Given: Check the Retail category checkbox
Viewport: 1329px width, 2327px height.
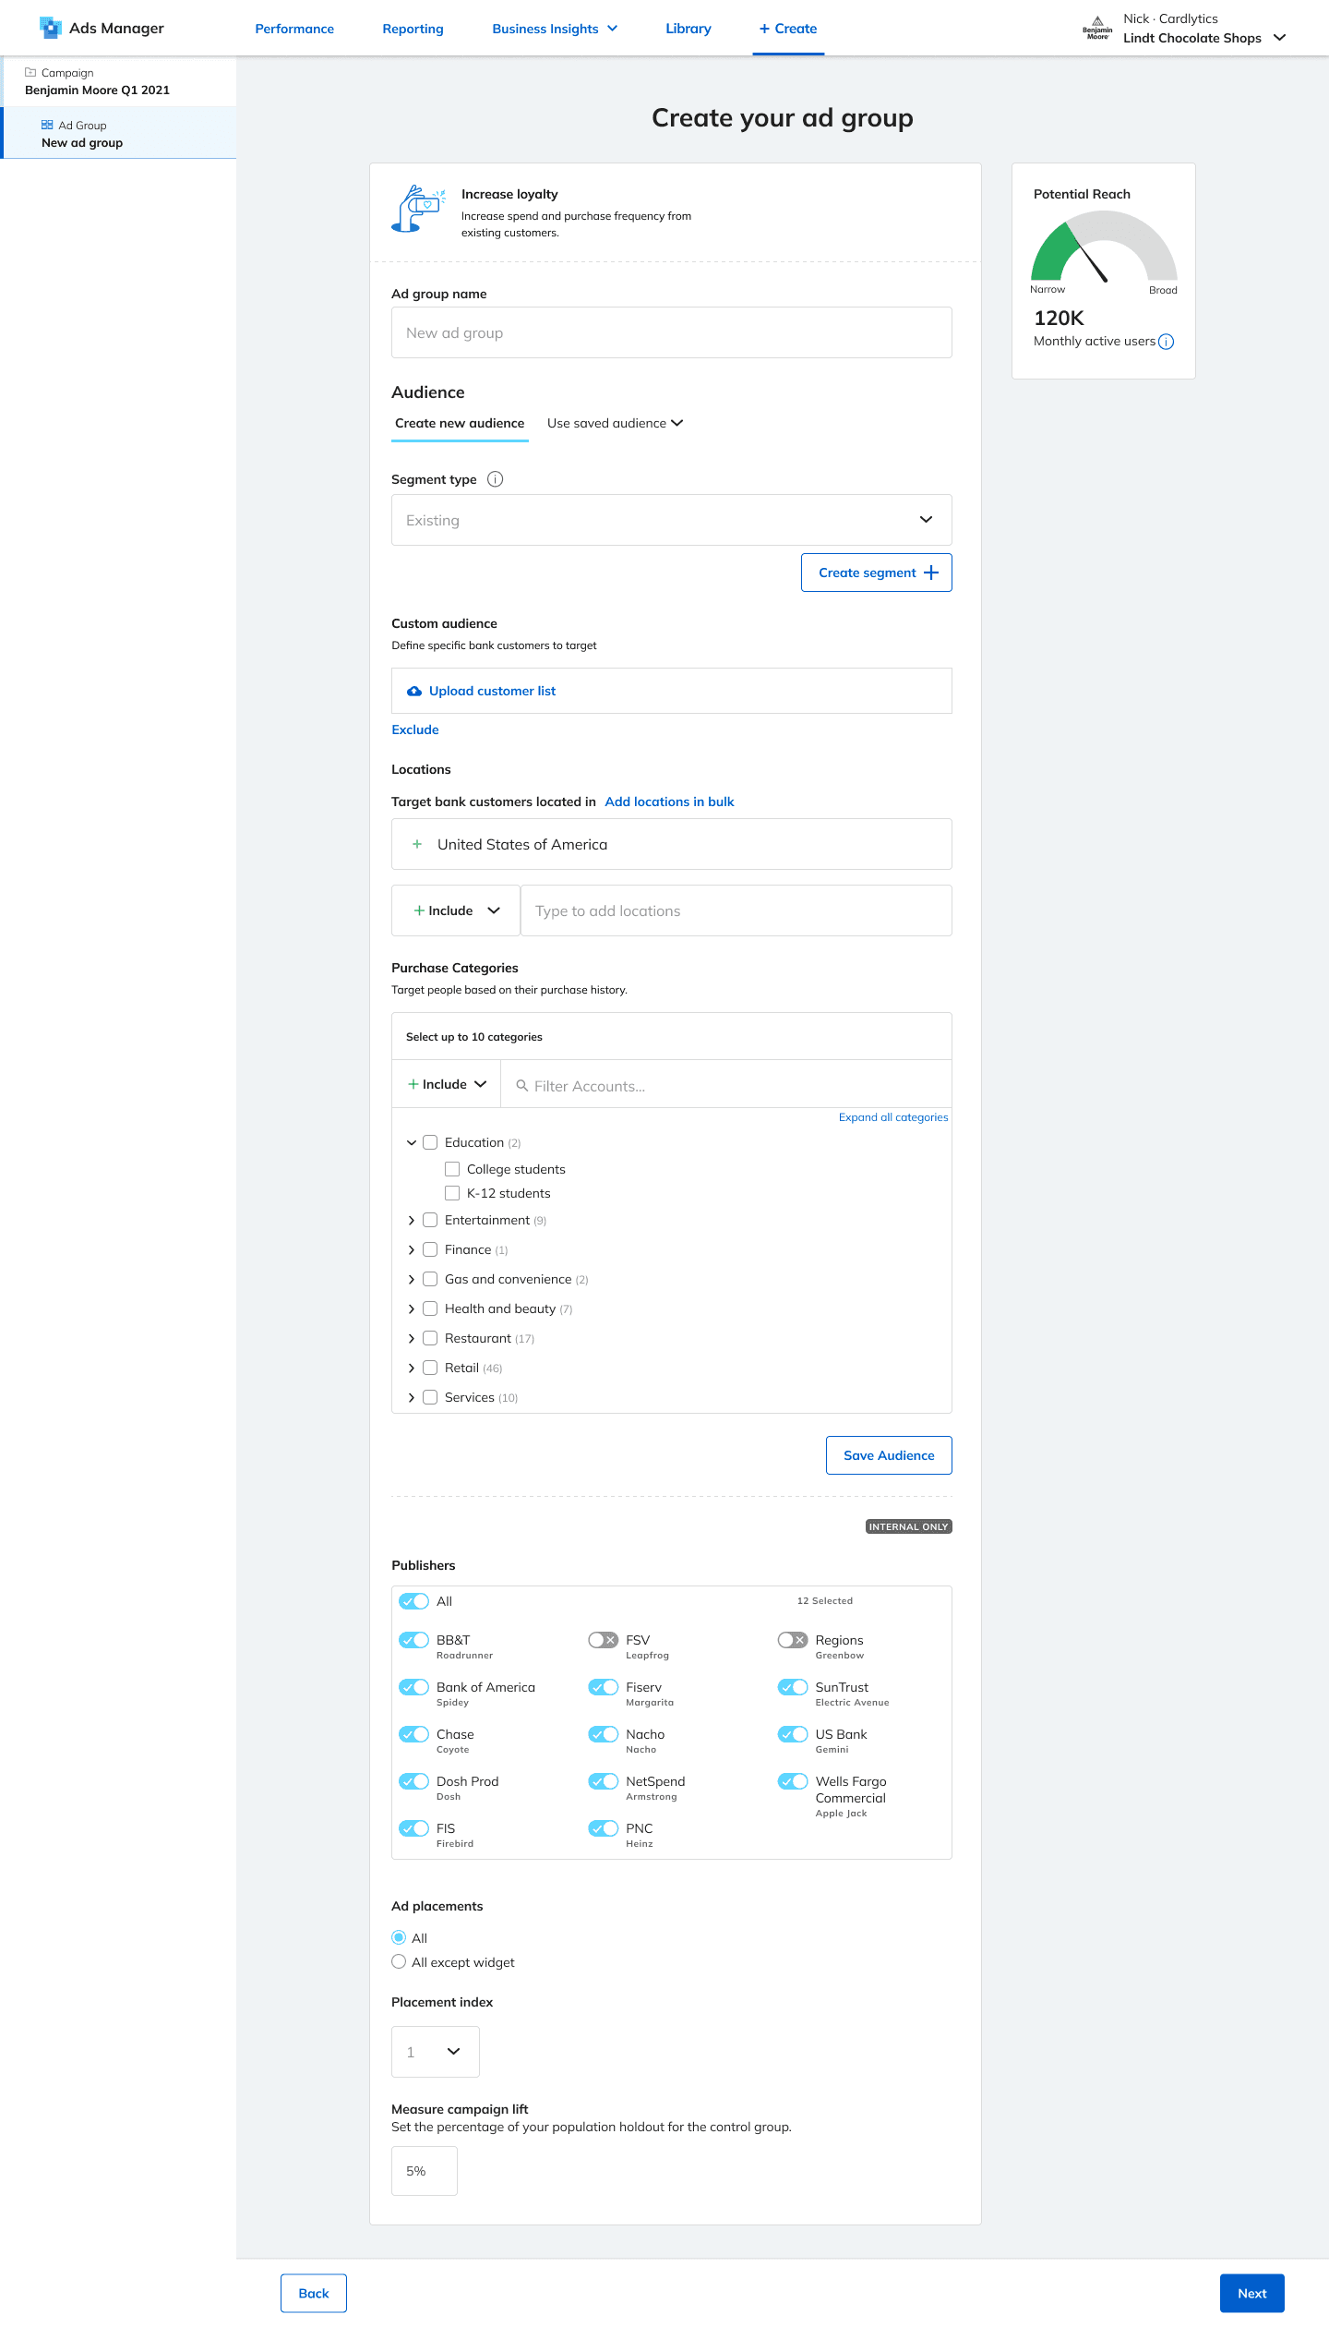Looking at the screenshot, I should 430,1368.
